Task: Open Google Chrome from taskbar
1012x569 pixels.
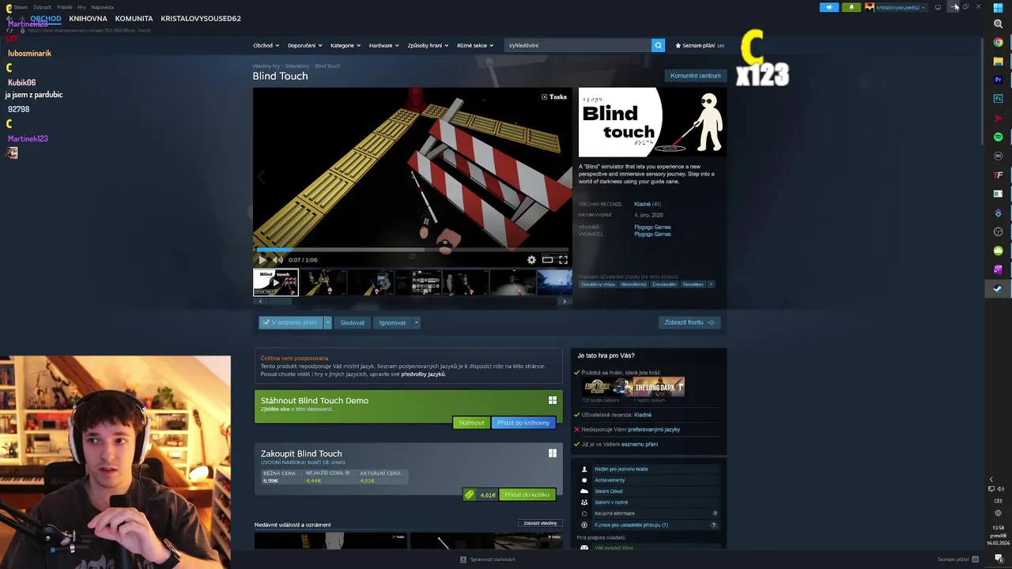Action: tap(998, 42)
